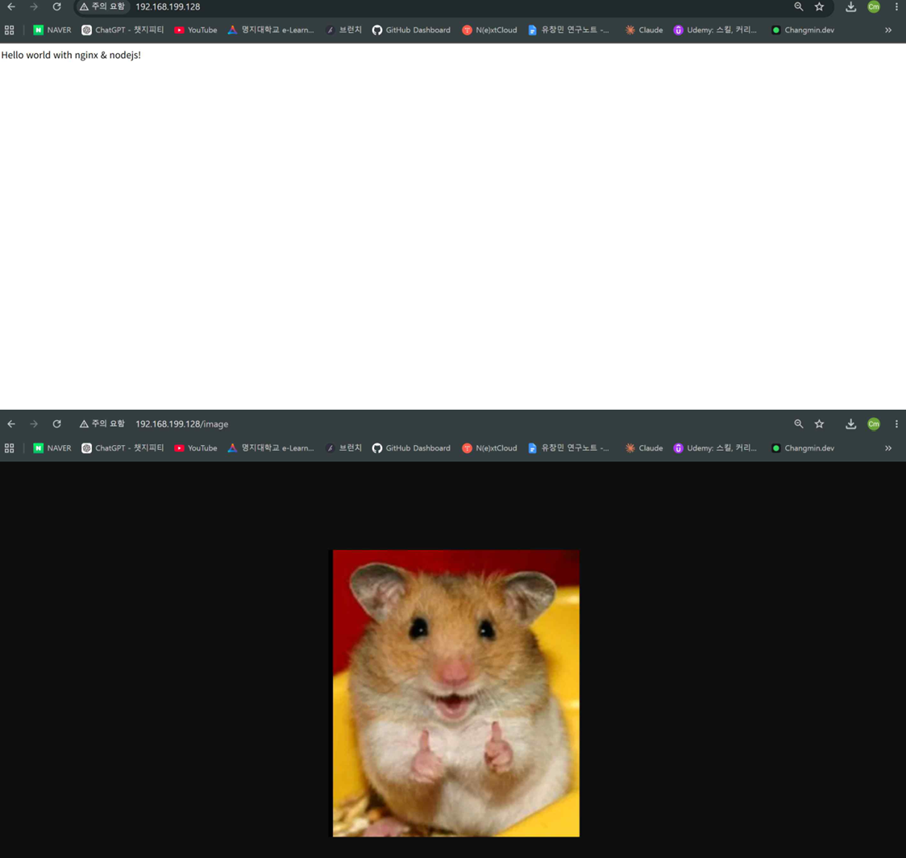Expand more bookmarks chevron in bottom bar
Screen dimensions: 906x858
point(888,448)
